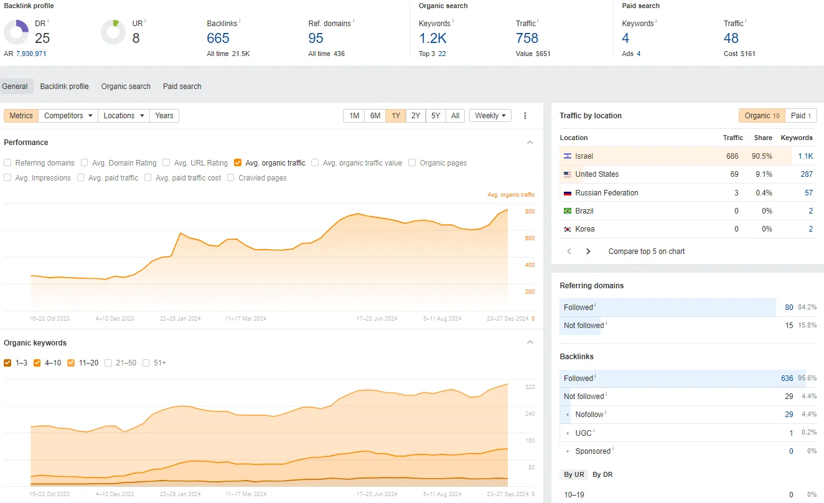Click Paid search Traffic info icon

pyautogui.click(x=746, y=21)
